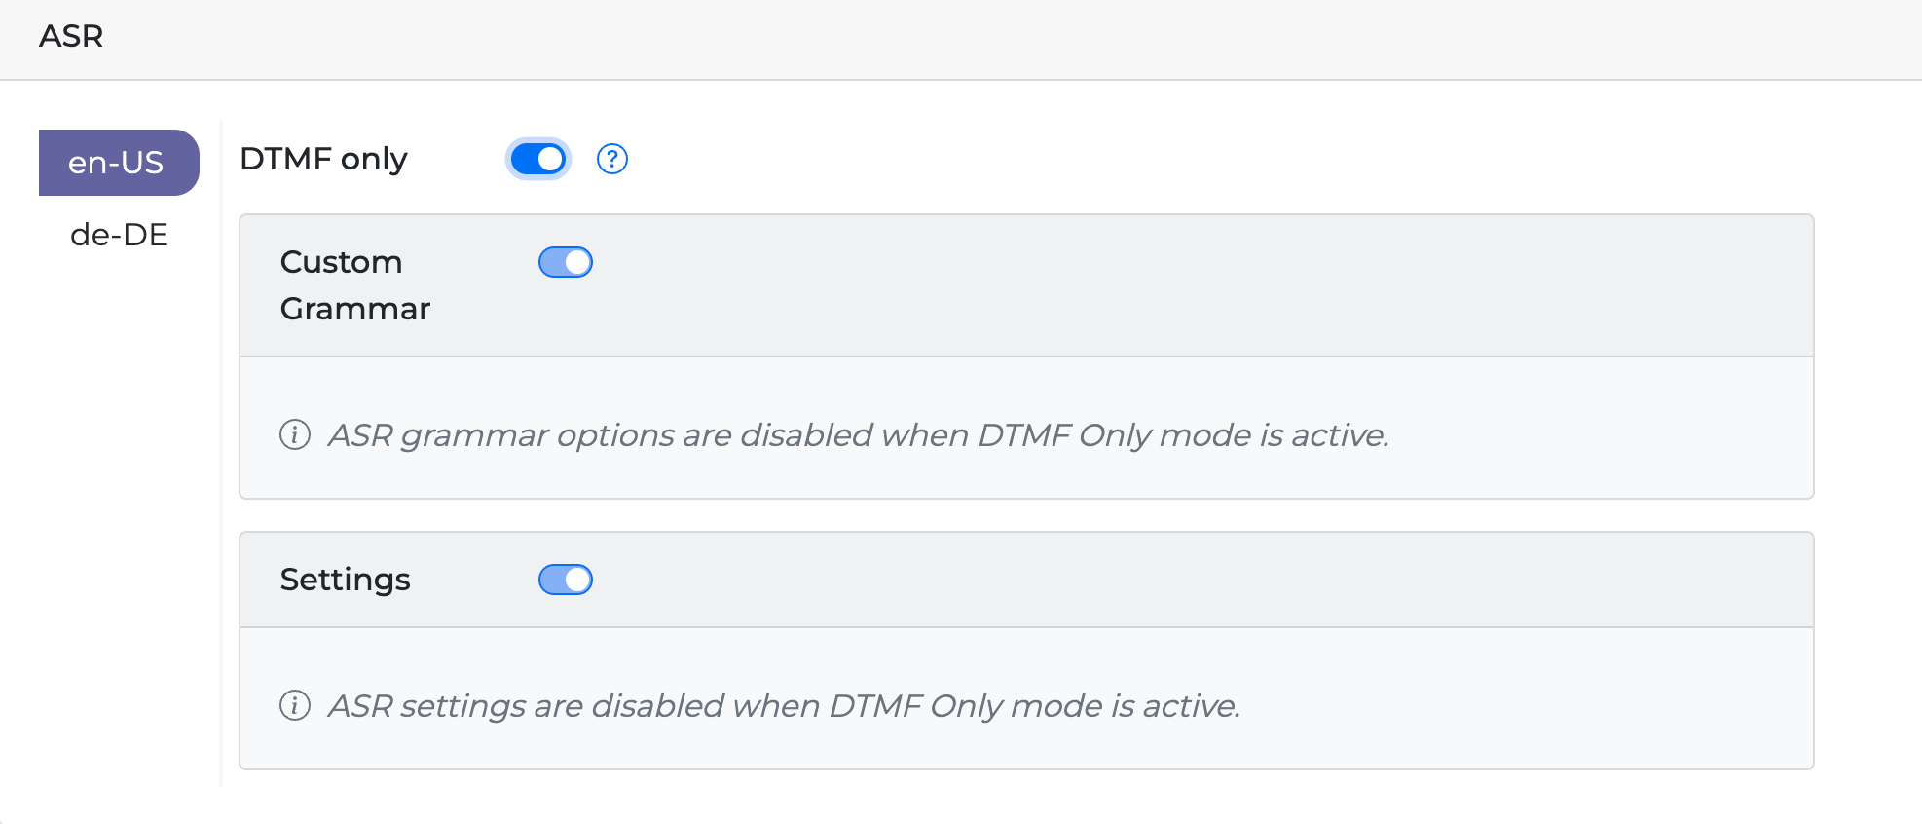Viewport: 1922px width, 824px height.
Task: Click the info icon beside ASR settings message
Action: (295, 705)
